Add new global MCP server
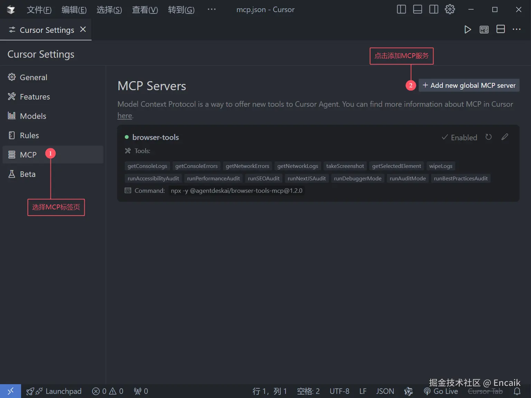The height and width of the screenshot is (398, 531). click(469, 85)
